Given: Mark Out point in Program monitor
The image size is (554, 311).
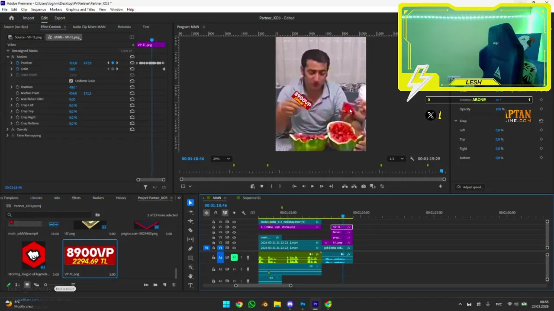Looking at the screenshot, I should [280, 186].
